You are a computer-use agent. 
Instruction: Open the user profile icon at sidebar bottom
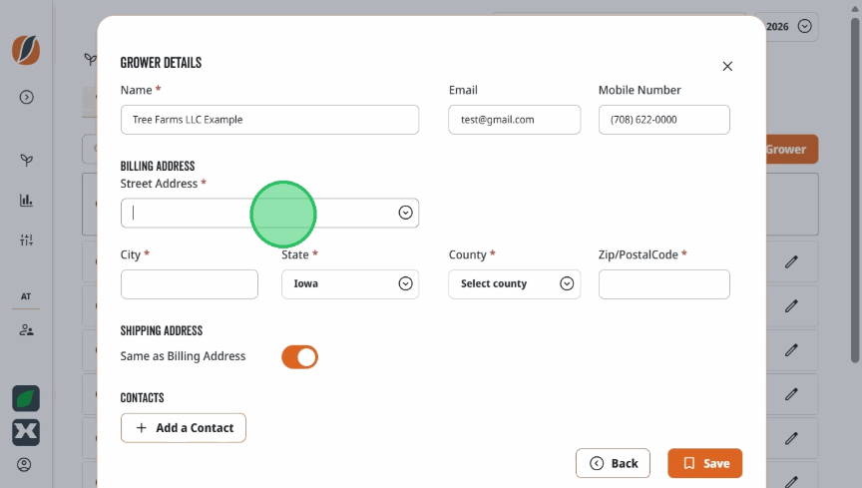24,465
